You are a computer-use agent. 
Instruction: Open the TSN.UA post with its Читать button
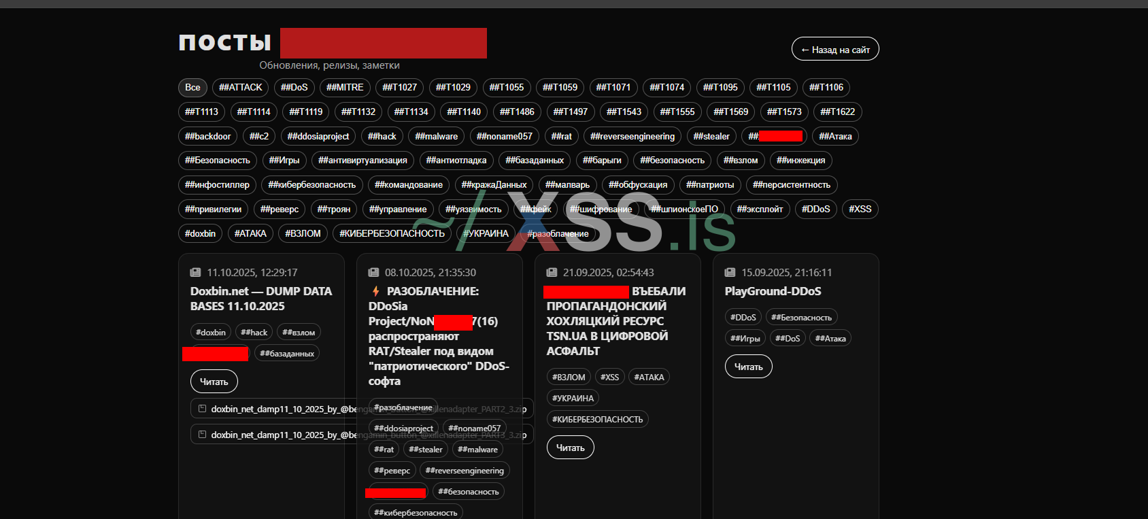(571, 448)
